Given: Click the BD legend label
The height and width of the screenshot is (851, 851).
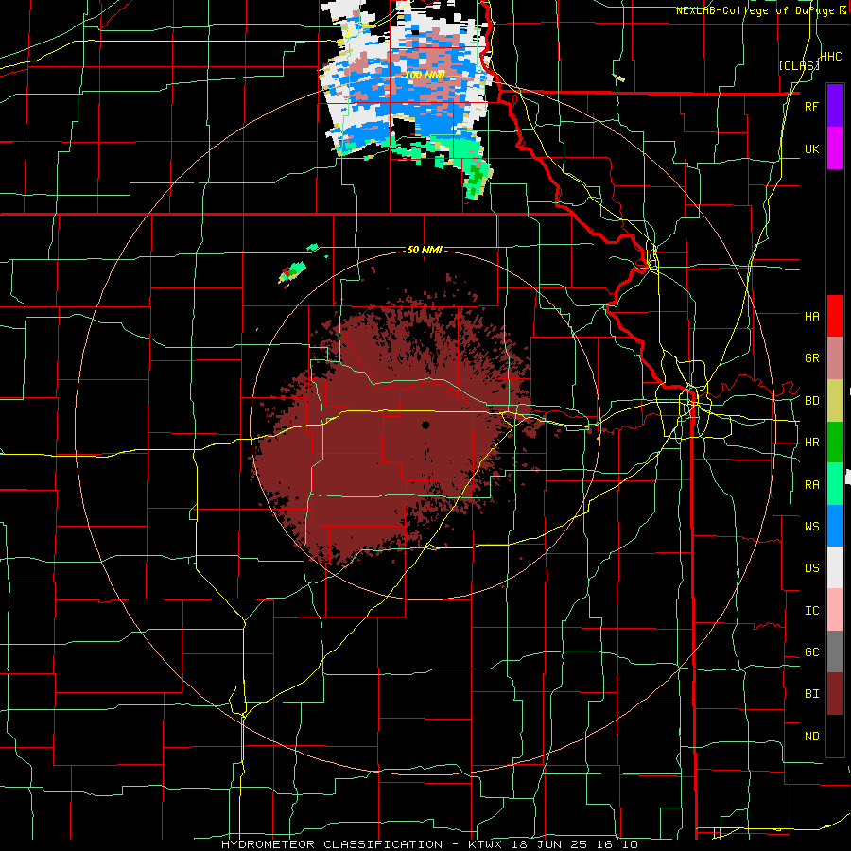Looking at the screenshot, I should click(x=811, y=400).
